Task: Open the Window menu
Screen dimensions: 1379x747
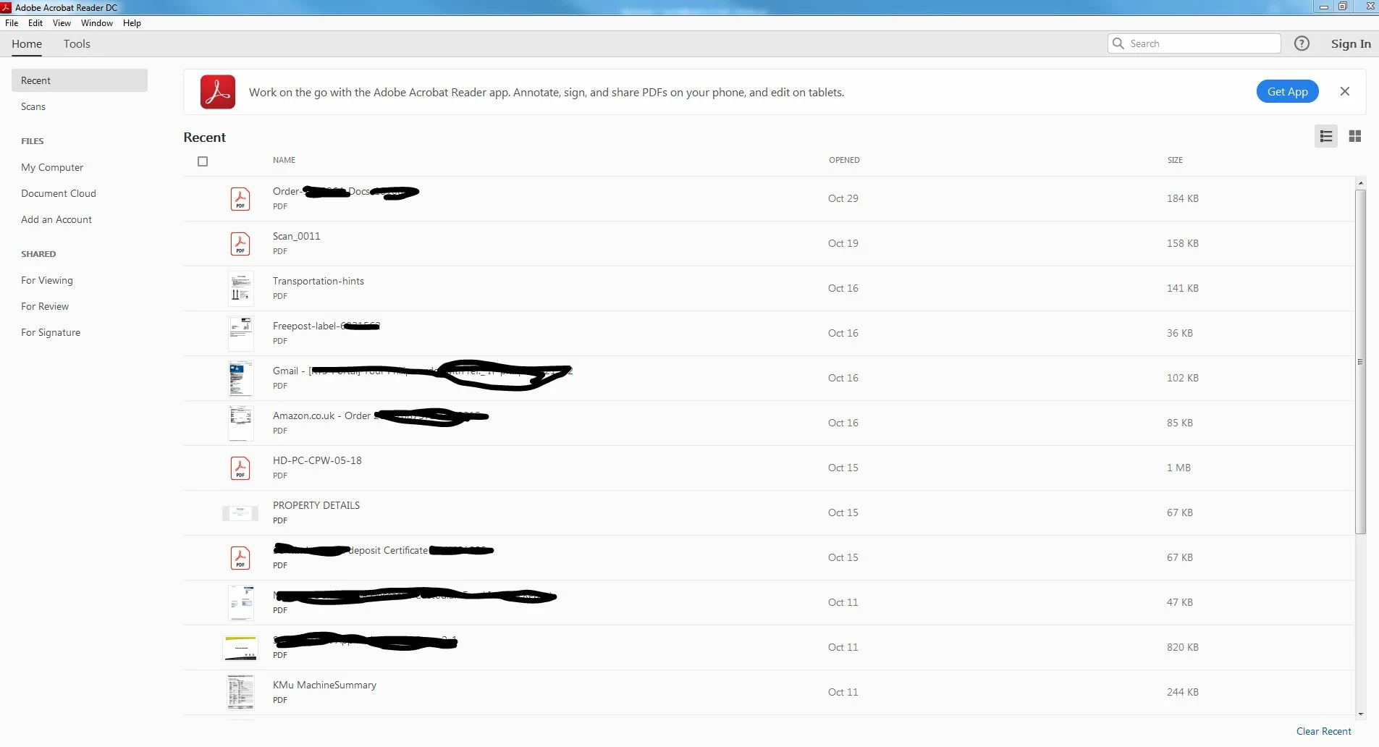Action: tap(97, 23)
